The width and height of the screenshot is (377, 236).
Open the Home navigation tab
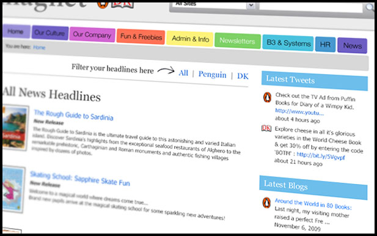point(16,31)
